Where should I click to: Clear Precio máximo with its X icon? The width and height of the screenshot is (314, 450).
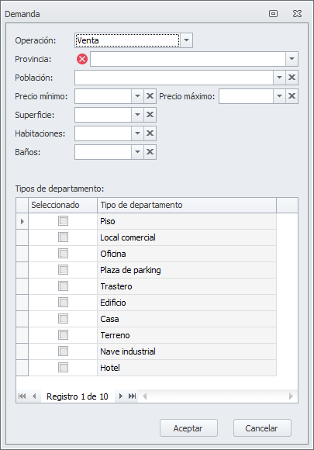coord(292,96)
